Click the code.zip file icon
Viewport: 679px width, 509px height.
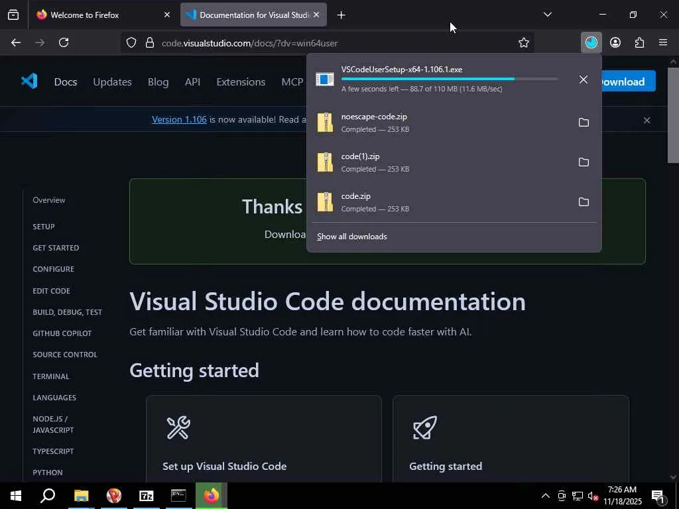click(325, 202)
